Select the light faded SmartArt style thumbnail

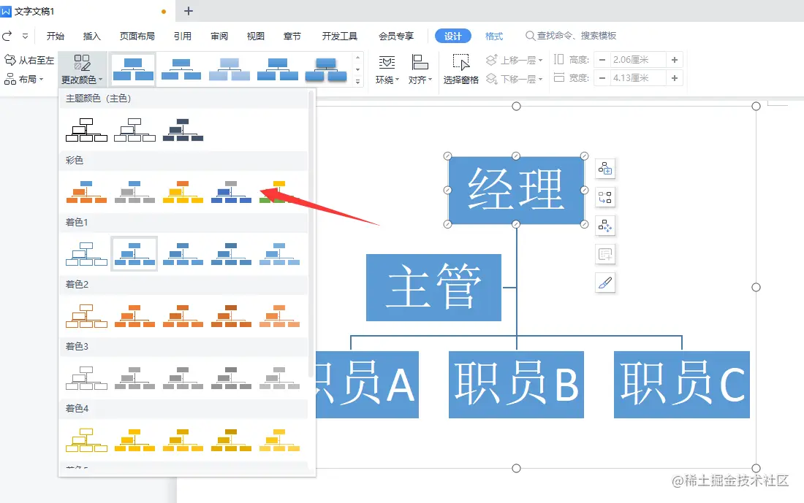(230, 69)
